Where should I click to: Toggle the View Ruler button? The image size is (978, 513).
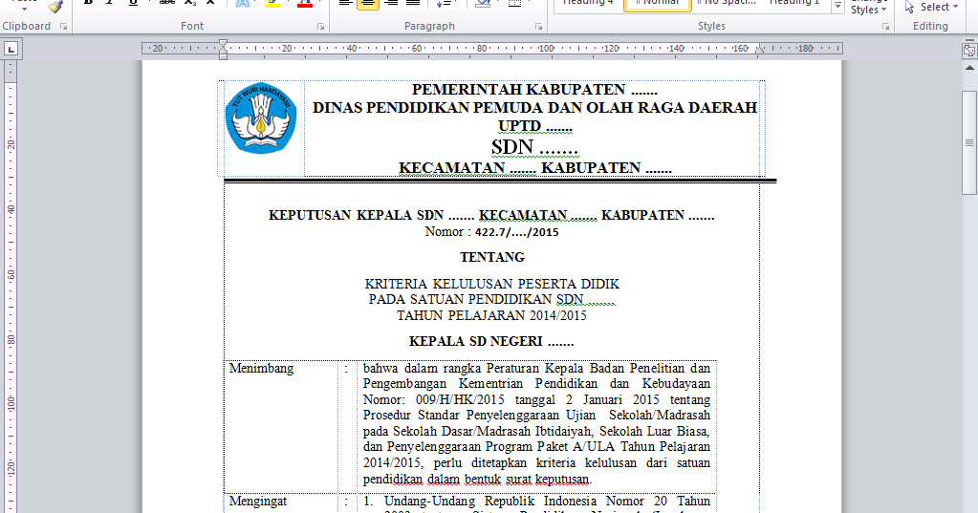969,50
